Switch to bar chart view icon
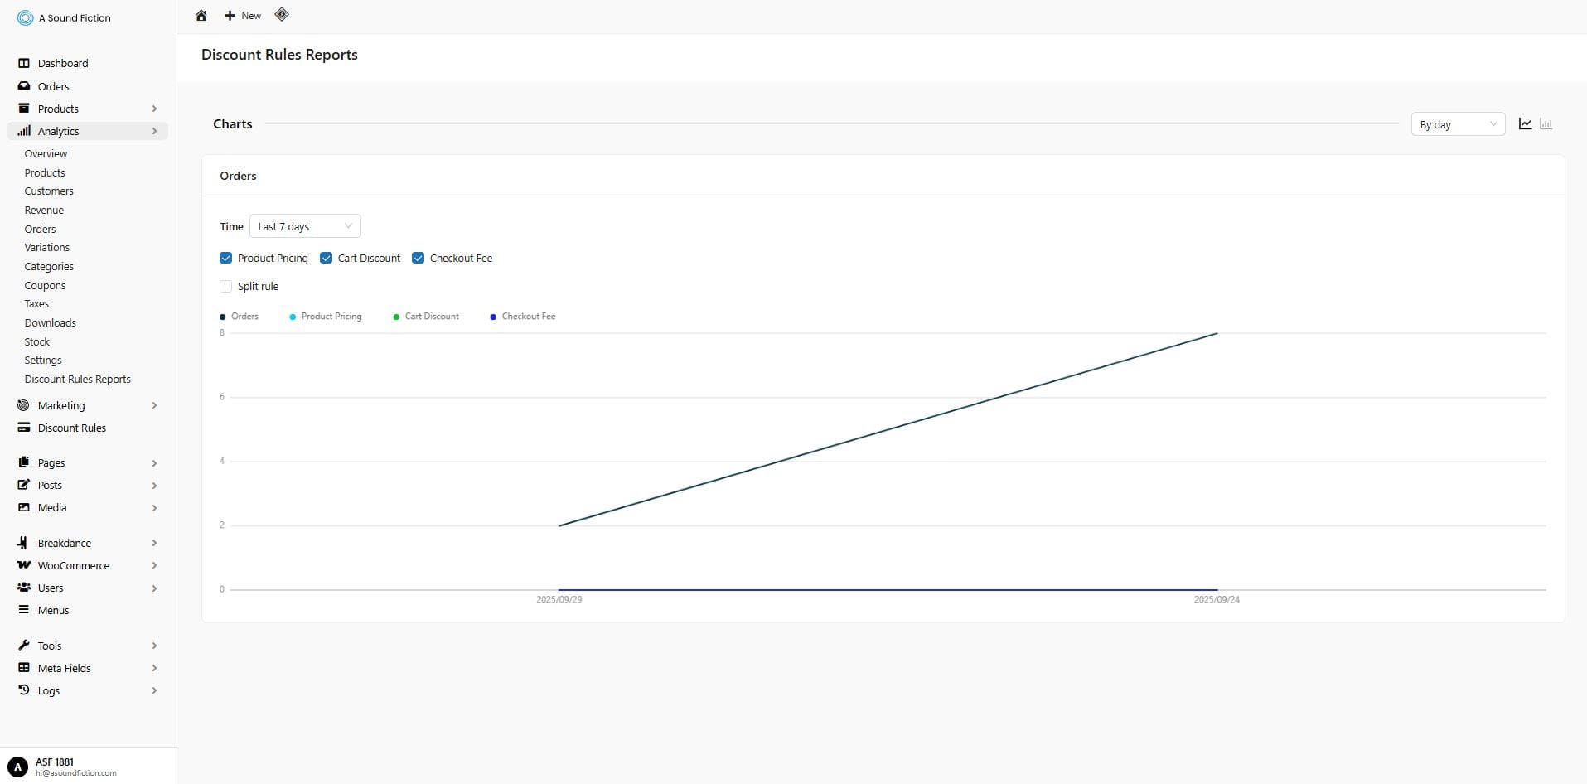This screenshot has height=784, width=1587. 1546,124
